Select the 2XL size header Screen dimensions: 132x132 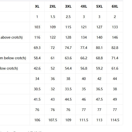pyautogui.click(x=53, y=6)
